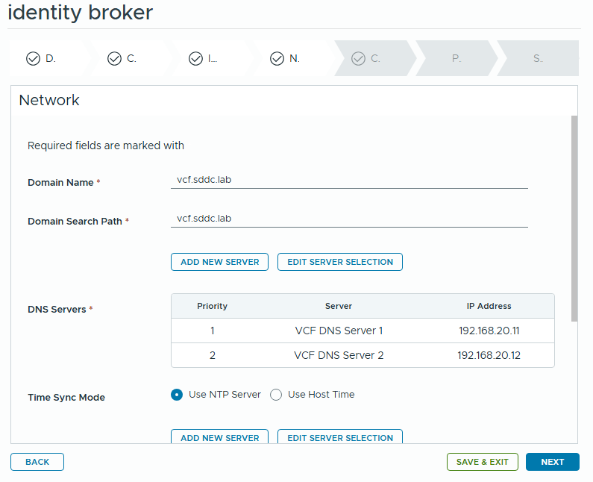Screen dimensions: 593x482
Task: Click the Domain Search Path input field
Action: coord(349,219)
